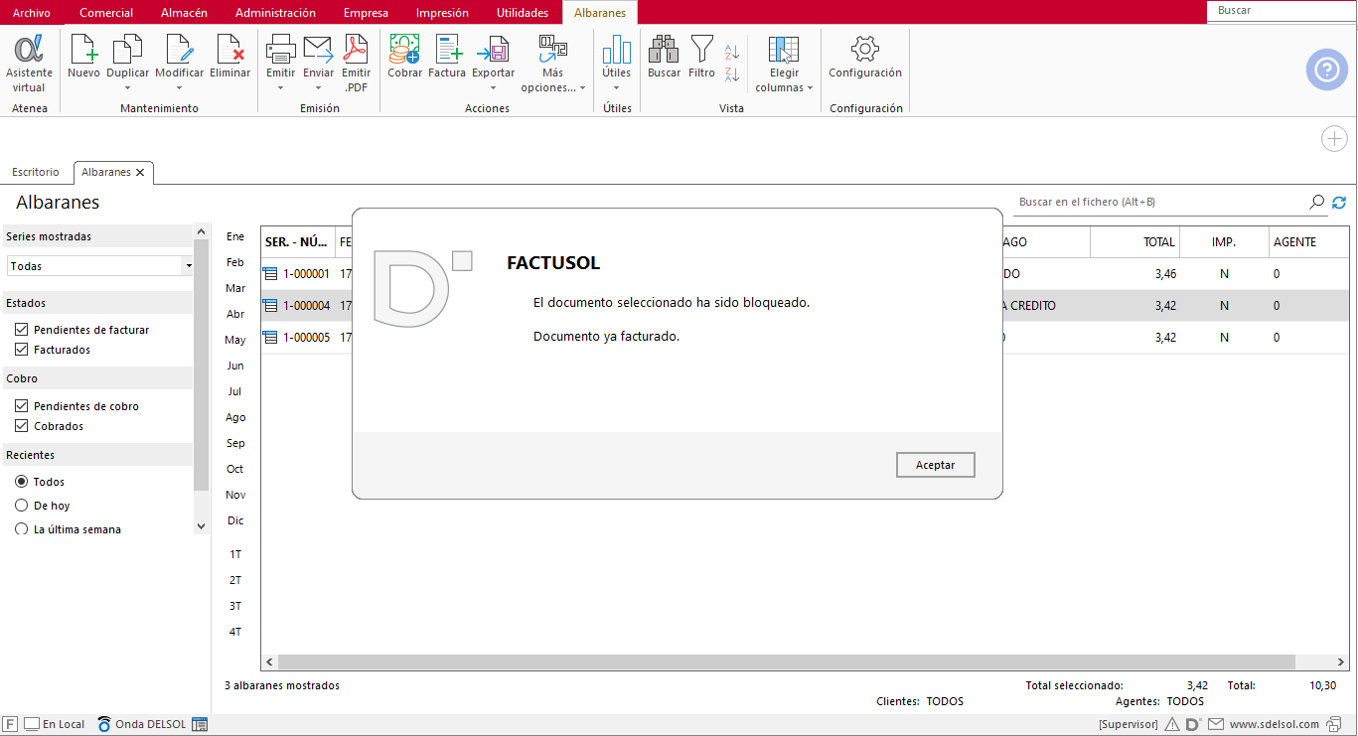Click the refresh icon beside search
Screen dimensions: 1358x736
[1339, 203]
